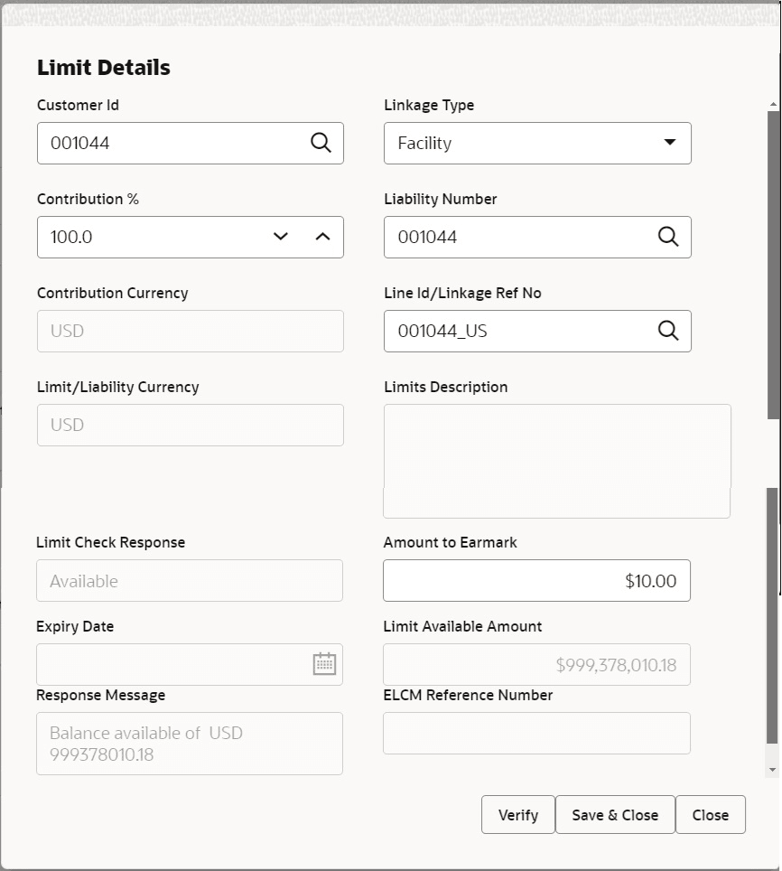
Task: Open the Expiry Date calendar picker
Action: (322, 664)
